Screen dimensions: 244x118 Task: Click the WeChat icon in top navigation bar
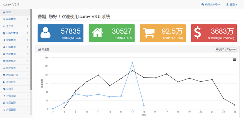point(203,5)
